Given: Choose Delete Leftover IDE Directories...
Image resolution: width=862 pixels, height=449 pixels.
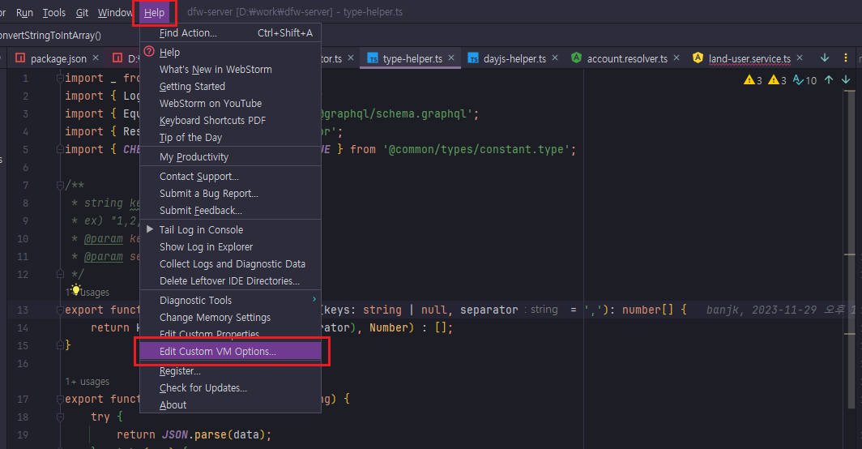Looking at the screenshot, I should click(230, 281).
